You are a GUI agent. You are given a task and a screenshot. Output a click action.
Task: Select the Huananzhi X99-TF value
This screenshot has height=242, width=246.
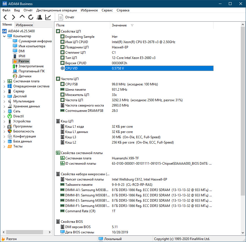click(125, 158)
